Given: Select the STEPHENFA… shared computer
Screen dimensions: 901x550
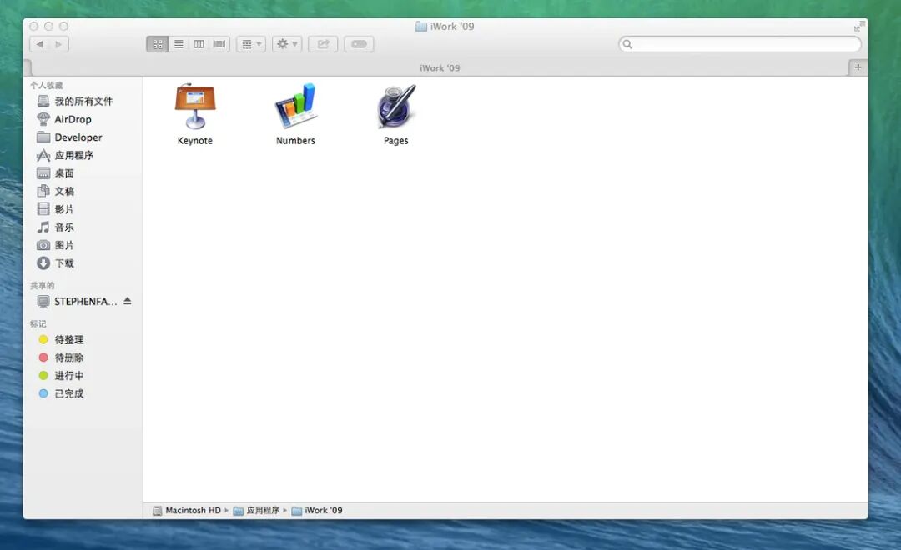Looking at the screenshot, I should tap(77, 302).
